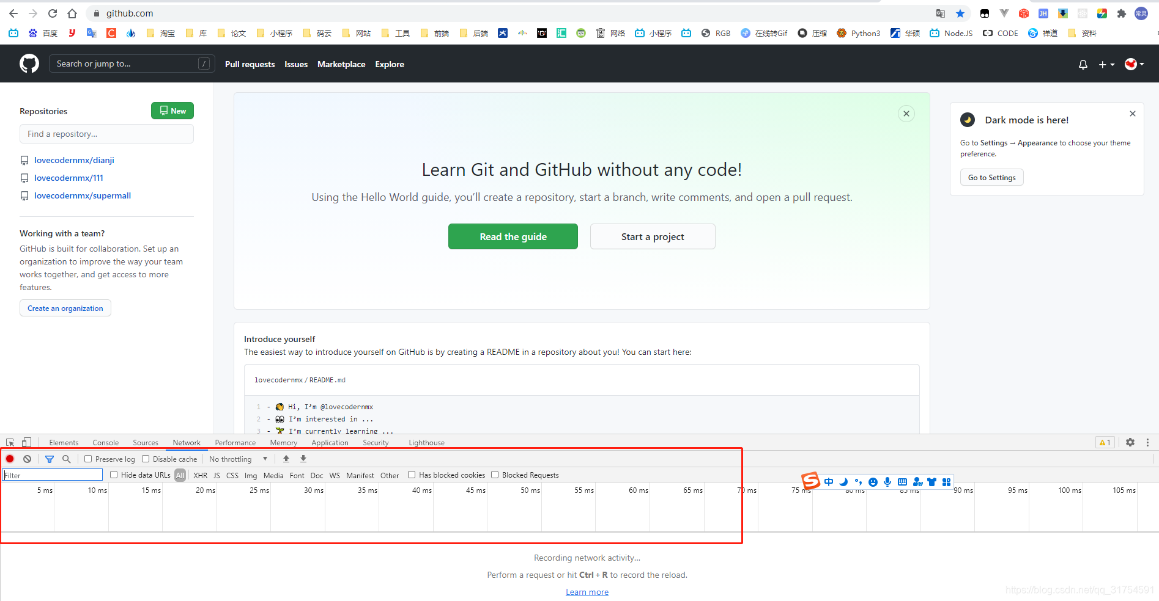This screenshot has width=1159, height=601.
Task: Click the warnings count badge in DevTools
Action: click(1105, 442)
